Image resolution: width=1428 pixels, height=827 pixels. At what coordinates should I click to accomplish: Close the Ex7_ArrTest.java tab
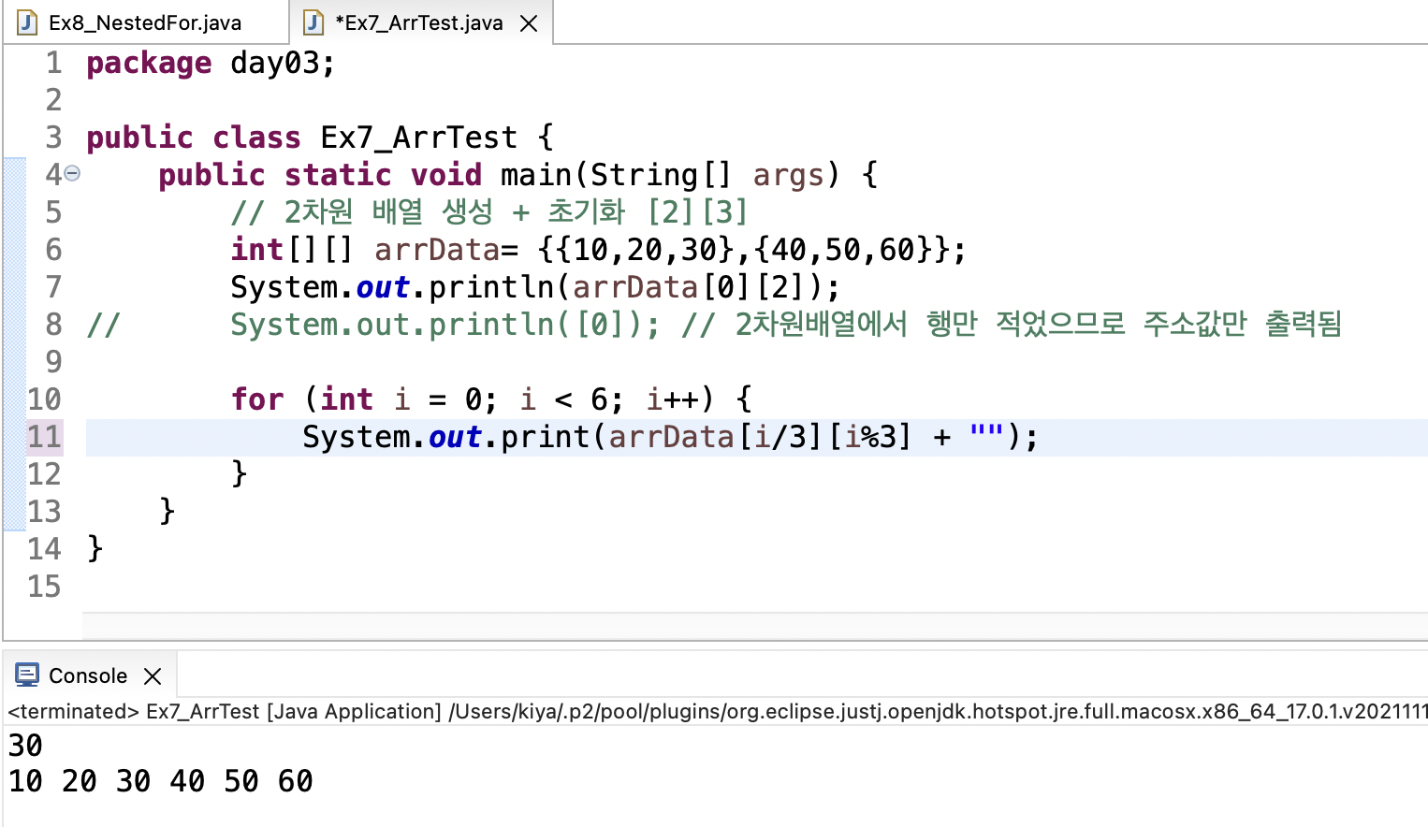[x=529, y=23]
